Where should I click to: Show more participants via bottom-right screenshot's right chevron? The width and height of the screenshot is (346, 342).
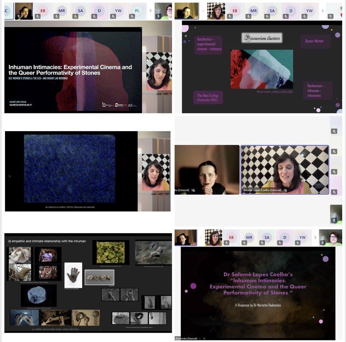[315, 237]
